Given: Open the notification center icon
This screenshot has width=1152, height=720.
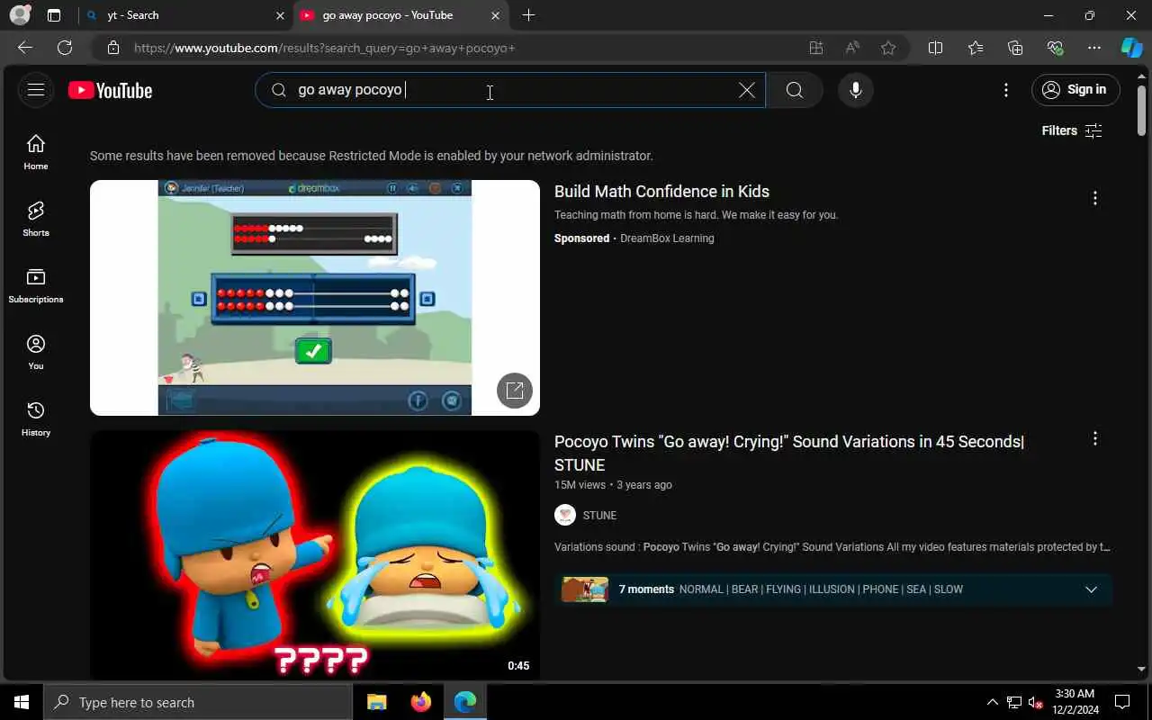Looking at the screenshot, I should pos(1122,702).
